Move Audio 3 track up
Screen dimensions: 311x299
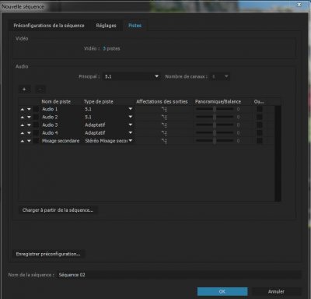pyautogui.click(x=23, y=125)
